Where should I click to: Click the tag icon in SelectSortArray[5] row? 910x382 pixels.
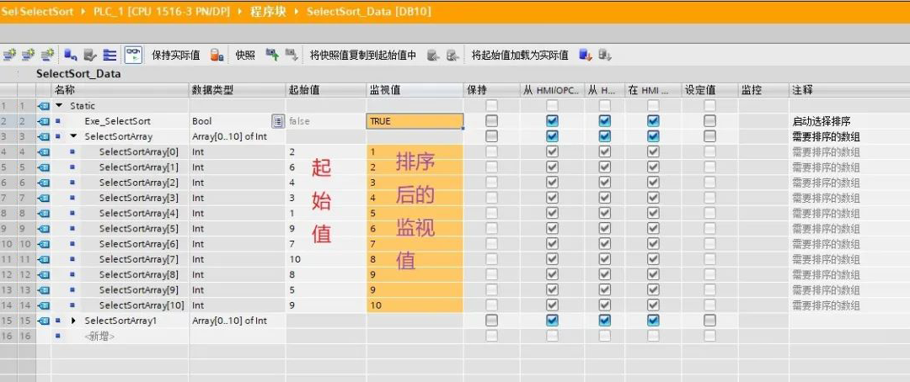(x=44, y=228)
